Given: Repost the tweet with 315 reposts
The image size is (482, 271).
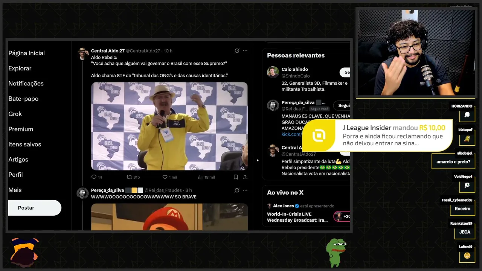Looking at the screenshot, I should pos(133,177).
